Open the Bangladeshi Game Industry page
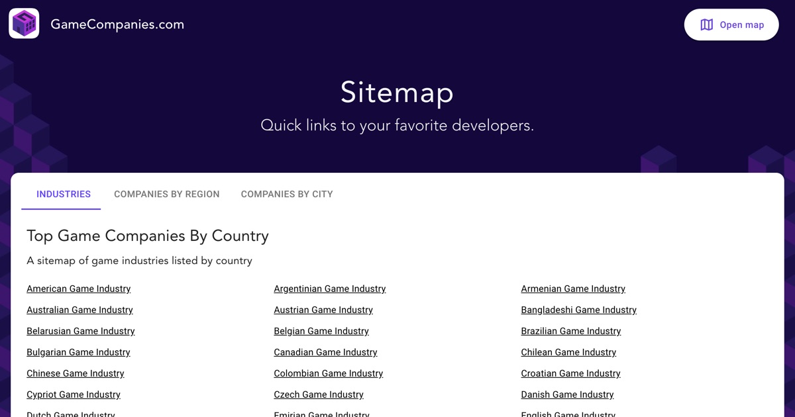This screenshot has width=795, height=417. [578, 310]
